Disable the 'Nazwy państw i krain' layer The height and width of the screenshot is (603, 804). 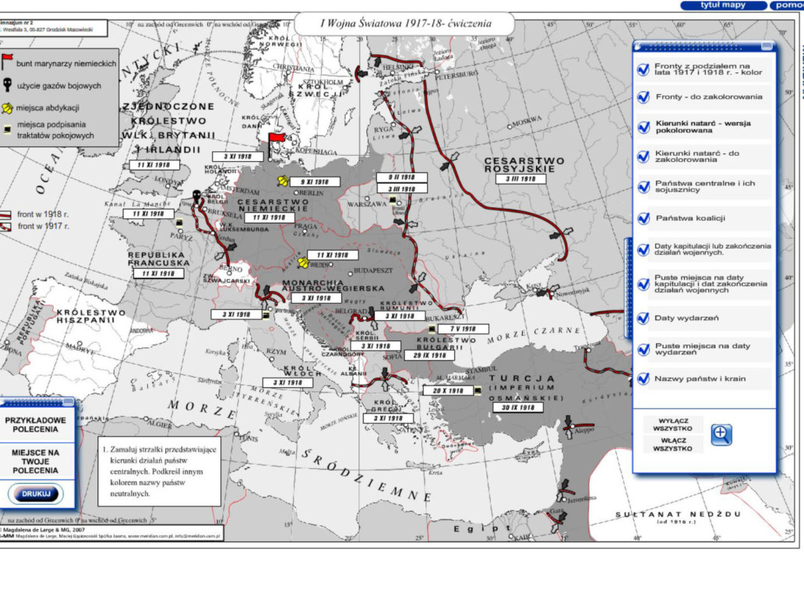point(643,379)
